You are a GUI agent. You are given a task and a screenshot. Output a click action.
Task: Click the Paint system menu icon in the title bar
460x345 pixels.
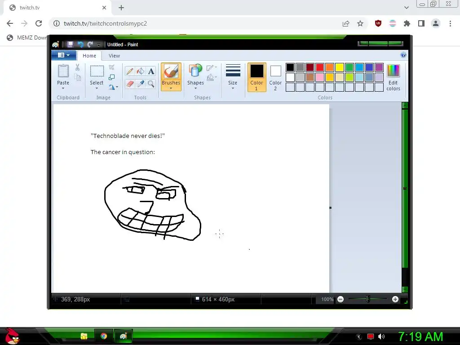coord(55,44)
